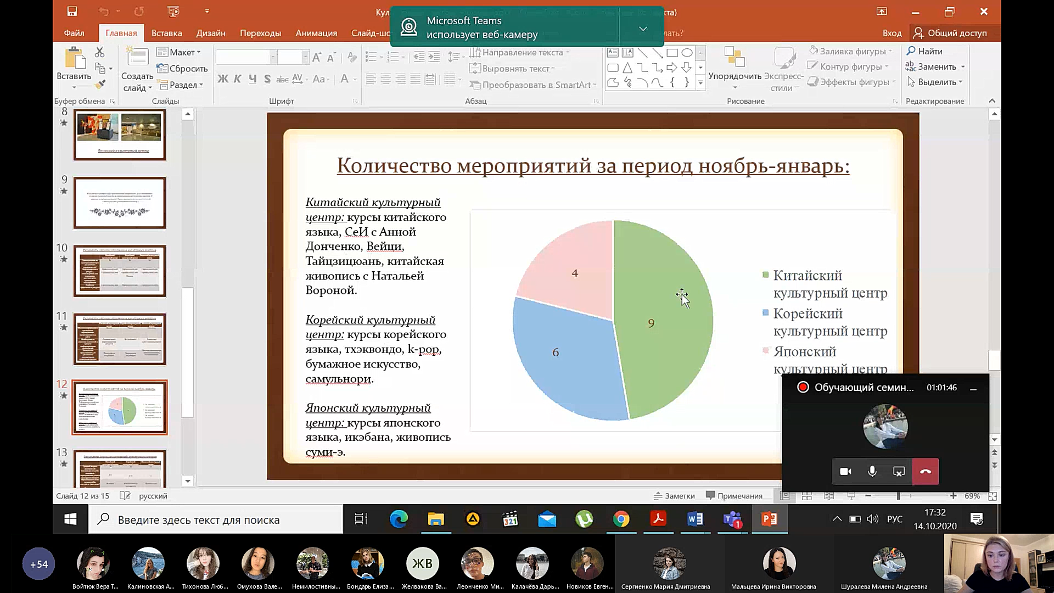
Task: Expand the Microsoft Teams webcam notification
Action: click(x=642, y=29)
